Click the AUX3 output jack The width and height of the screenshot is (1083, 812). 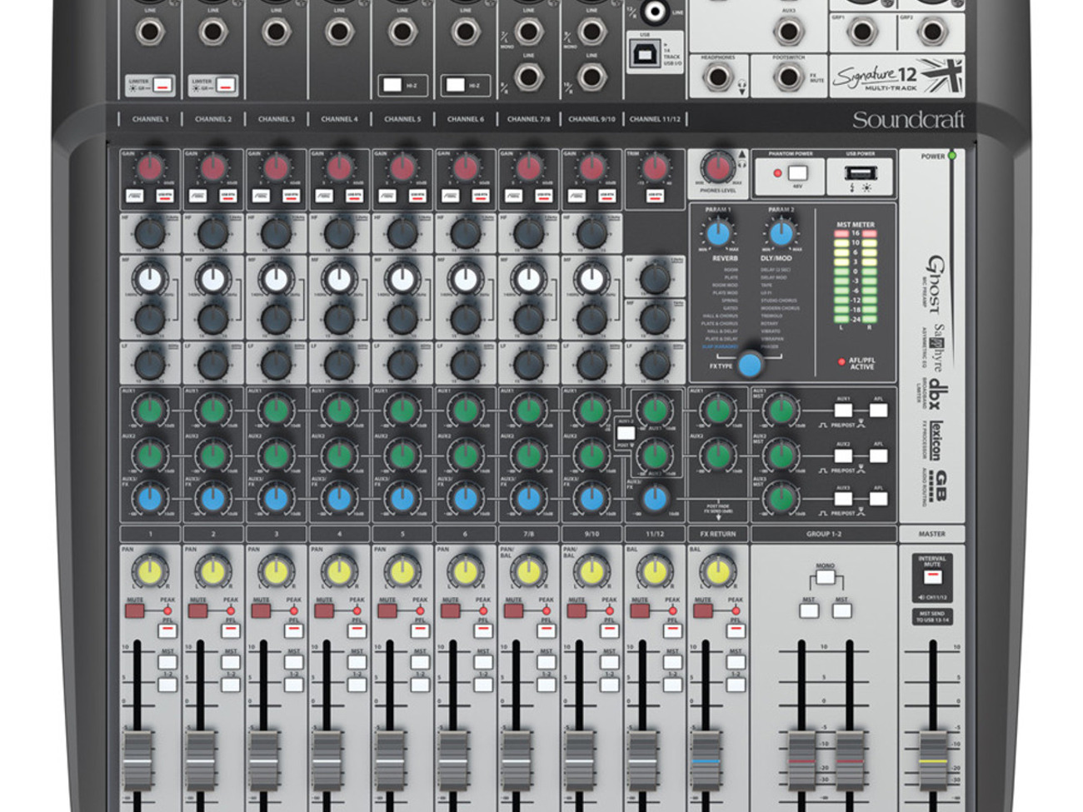point(787,32)
